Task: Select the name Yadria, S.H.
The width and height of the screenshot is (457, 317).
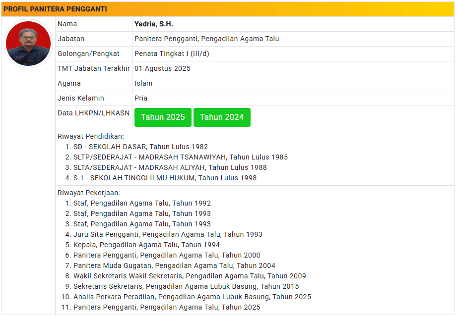Action: click(x=153, y=24)
